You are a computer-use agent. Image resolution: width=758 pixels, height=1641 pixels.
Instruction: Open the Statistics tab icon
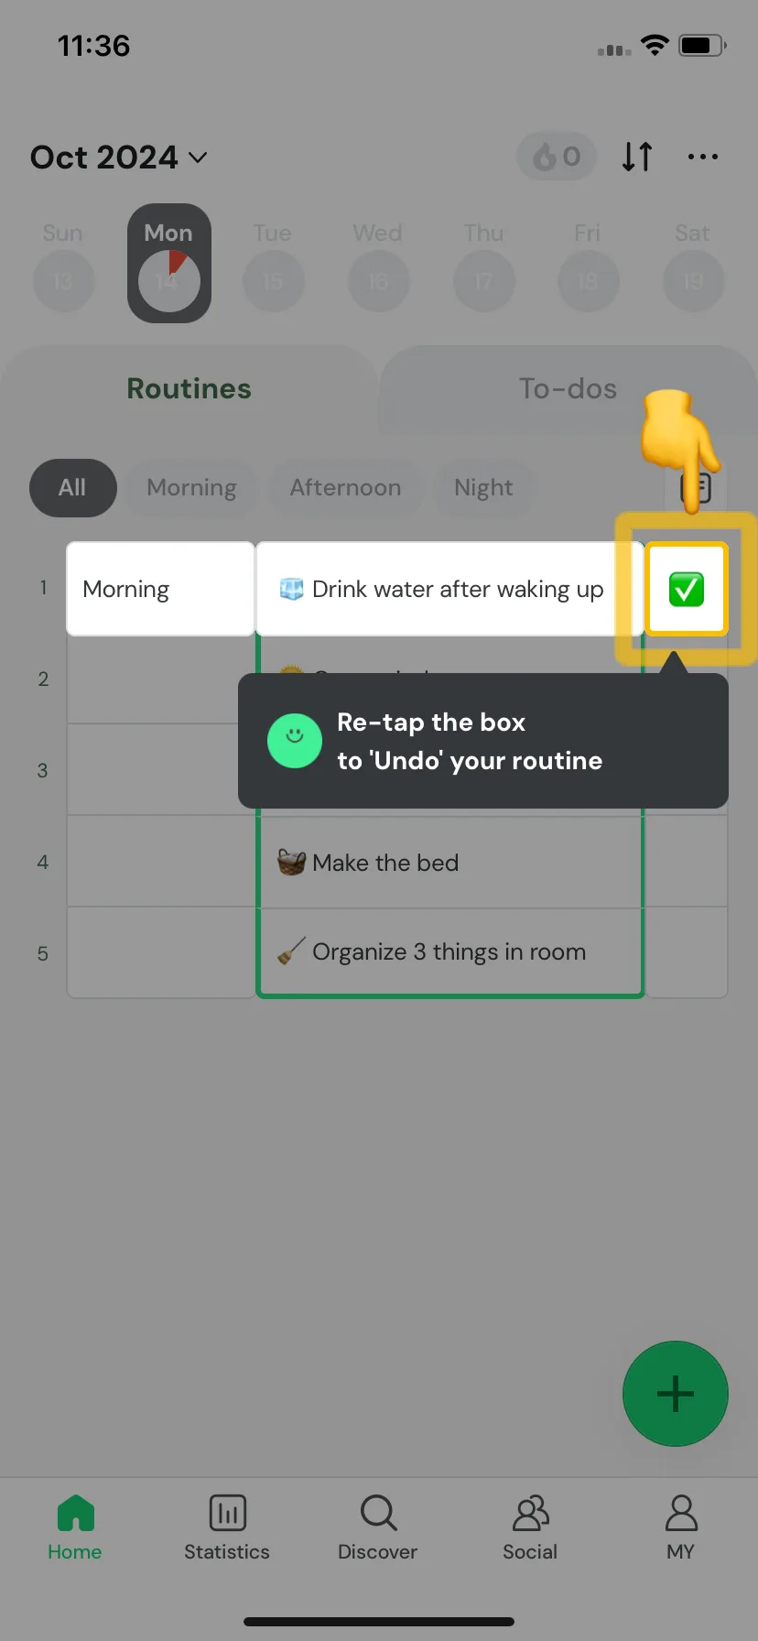pyautogui.click(x=227, y=1513)
